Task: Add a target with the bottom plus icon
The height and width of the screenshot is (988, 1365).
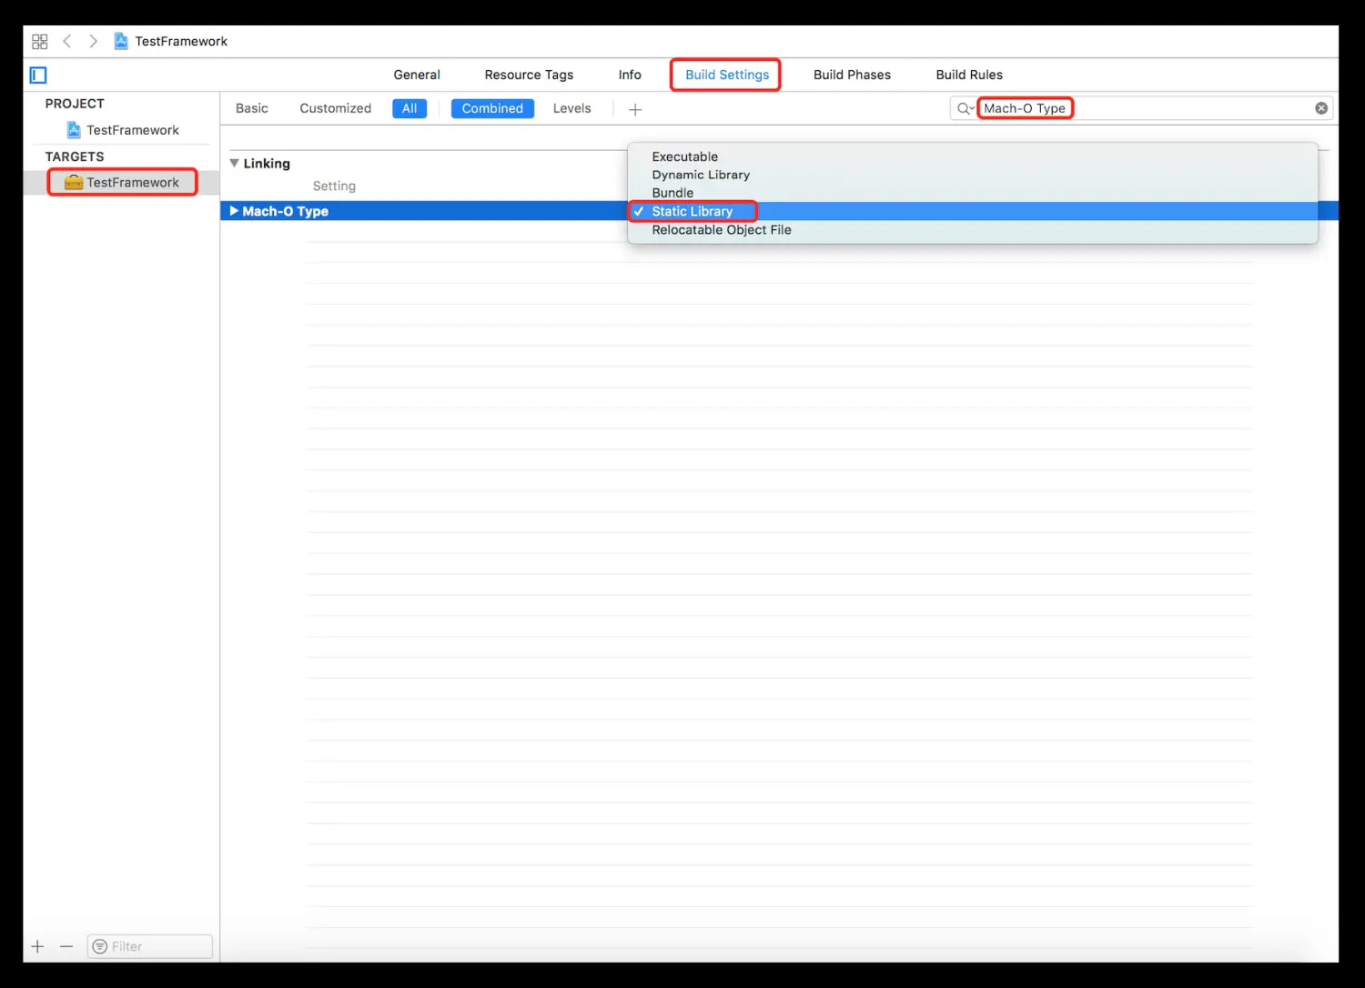Action: pyautogui.click(x=37, y=946)
